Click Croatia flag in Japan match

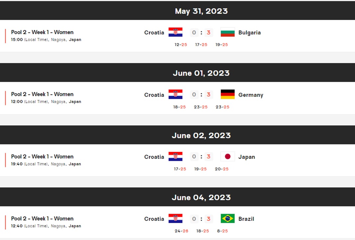[175, 156]
